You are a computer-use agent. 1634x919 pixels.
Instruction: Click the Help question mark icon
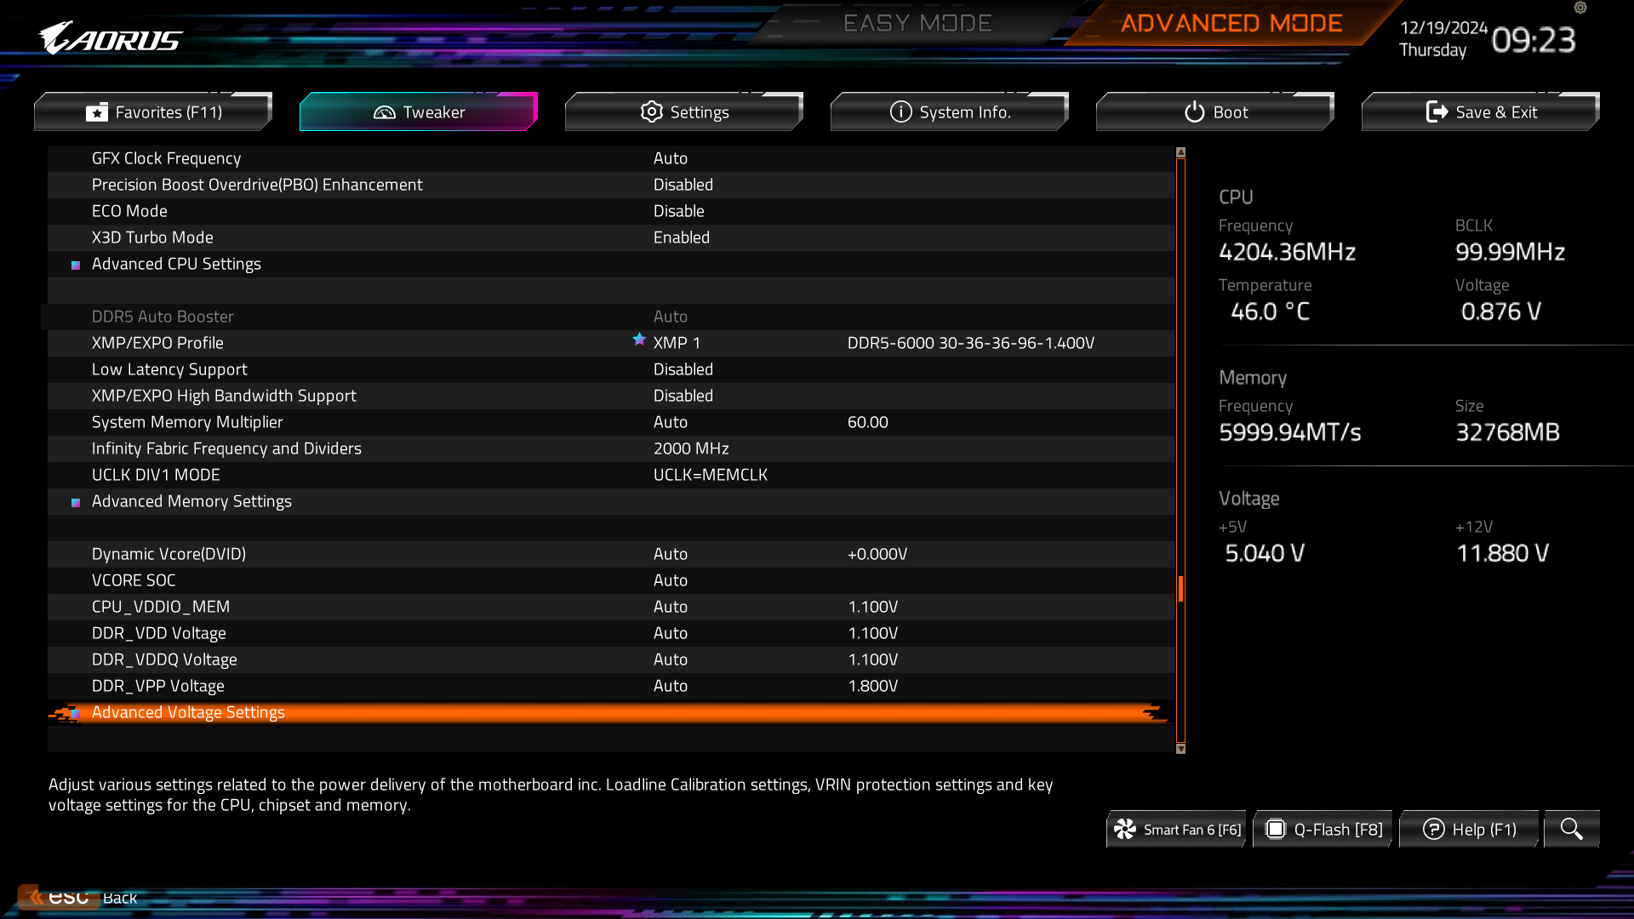click(1433, 829)
